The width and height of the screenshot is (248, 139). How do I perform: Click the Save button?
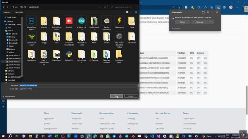(x=117, y=96)
